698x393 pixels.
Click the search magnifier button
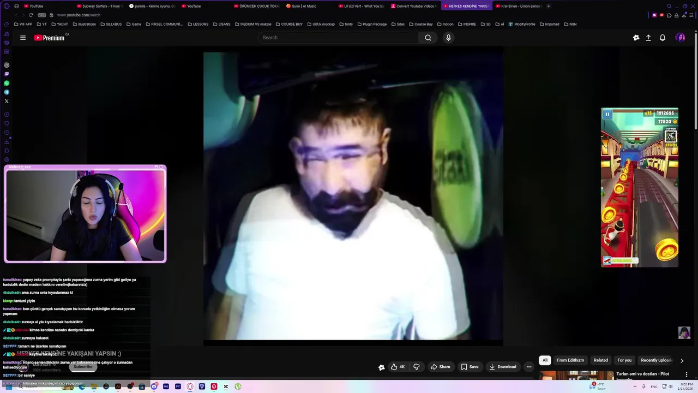(x=428, y=38)
